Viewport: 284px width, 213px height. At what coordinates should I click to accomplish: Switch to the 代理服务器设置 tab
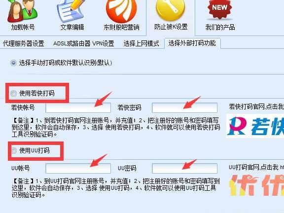tap(24, 43)
